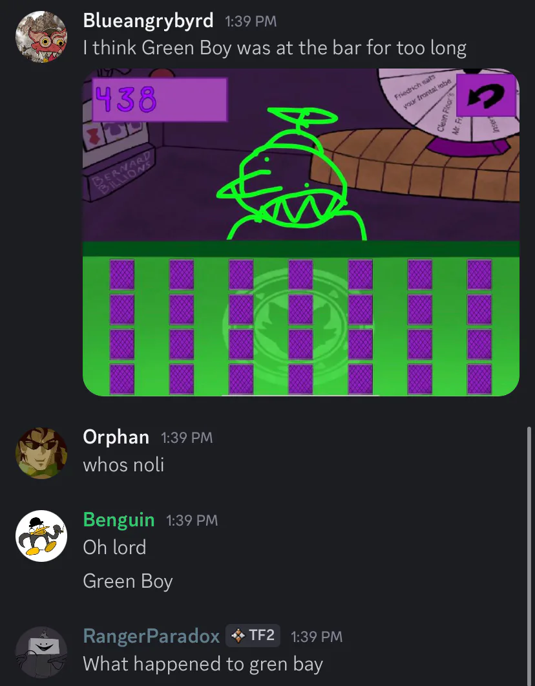The height and width of the screenshot is (686, 535).
Task: Click the Orphan username
Action: [116, 437]
